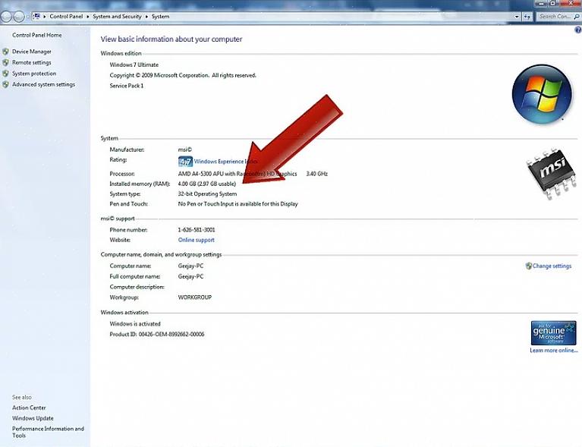Click the 3.40 GHz processor speed value
The width and height of the screenshot is (582, 447).
(316, 174)
